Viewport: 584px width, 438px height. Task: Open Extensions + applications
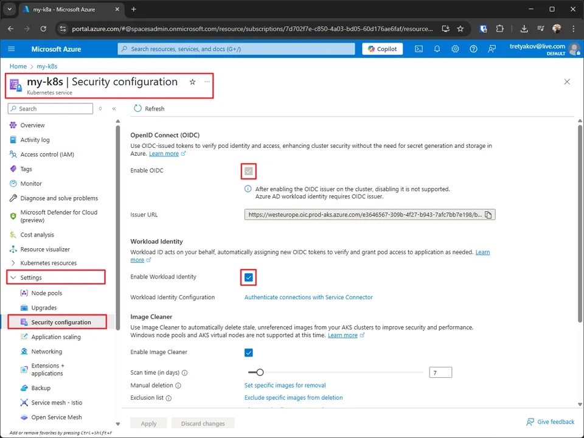pos(47,369)
